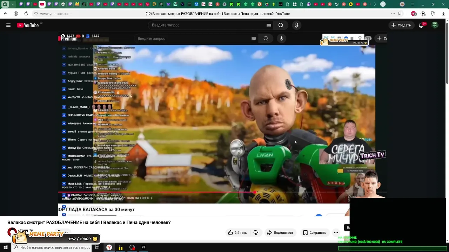Click the YouTarTV chat message
449x252 pixels.
pos(83,97)
